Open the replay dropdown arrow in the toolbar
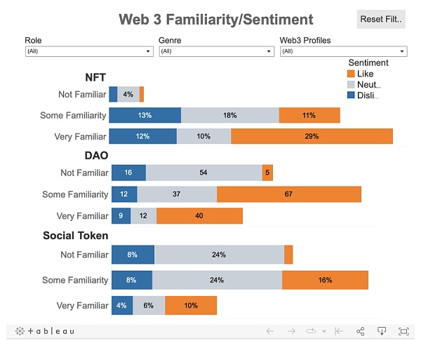 [324, 331]
